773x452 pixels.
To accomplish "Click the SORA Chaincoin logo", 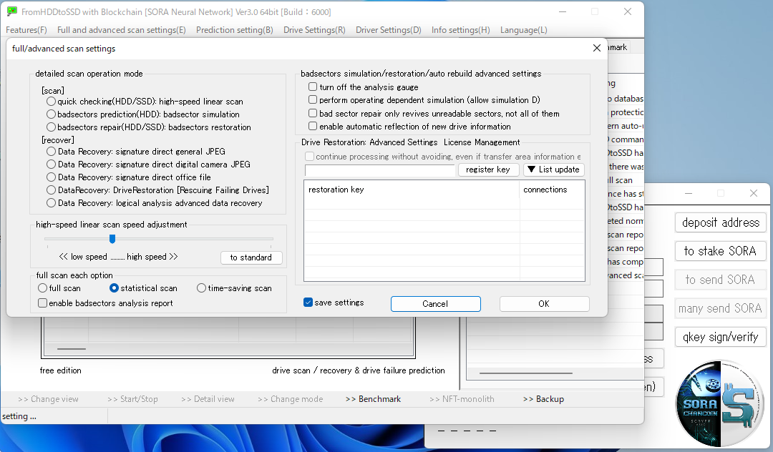I will (720, 403).
